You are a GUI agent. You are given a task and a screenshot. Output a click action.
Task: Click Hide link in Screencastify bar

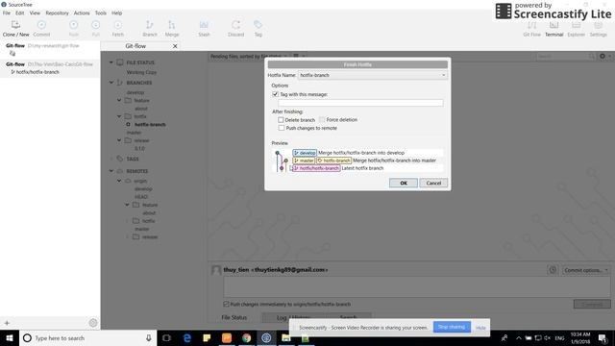point(480,328)
